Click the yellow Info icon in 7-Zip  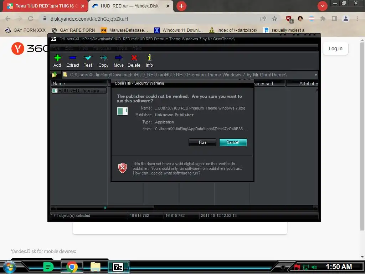click(x=149, y=57)
